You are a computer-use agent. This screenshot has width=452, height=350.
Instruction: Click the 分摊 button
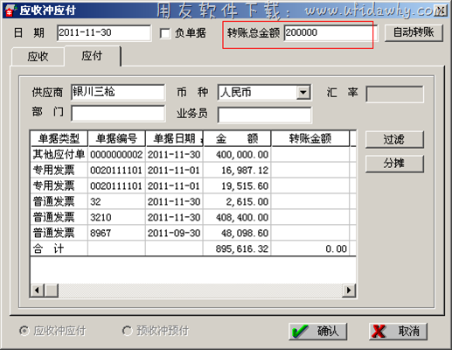394,164
